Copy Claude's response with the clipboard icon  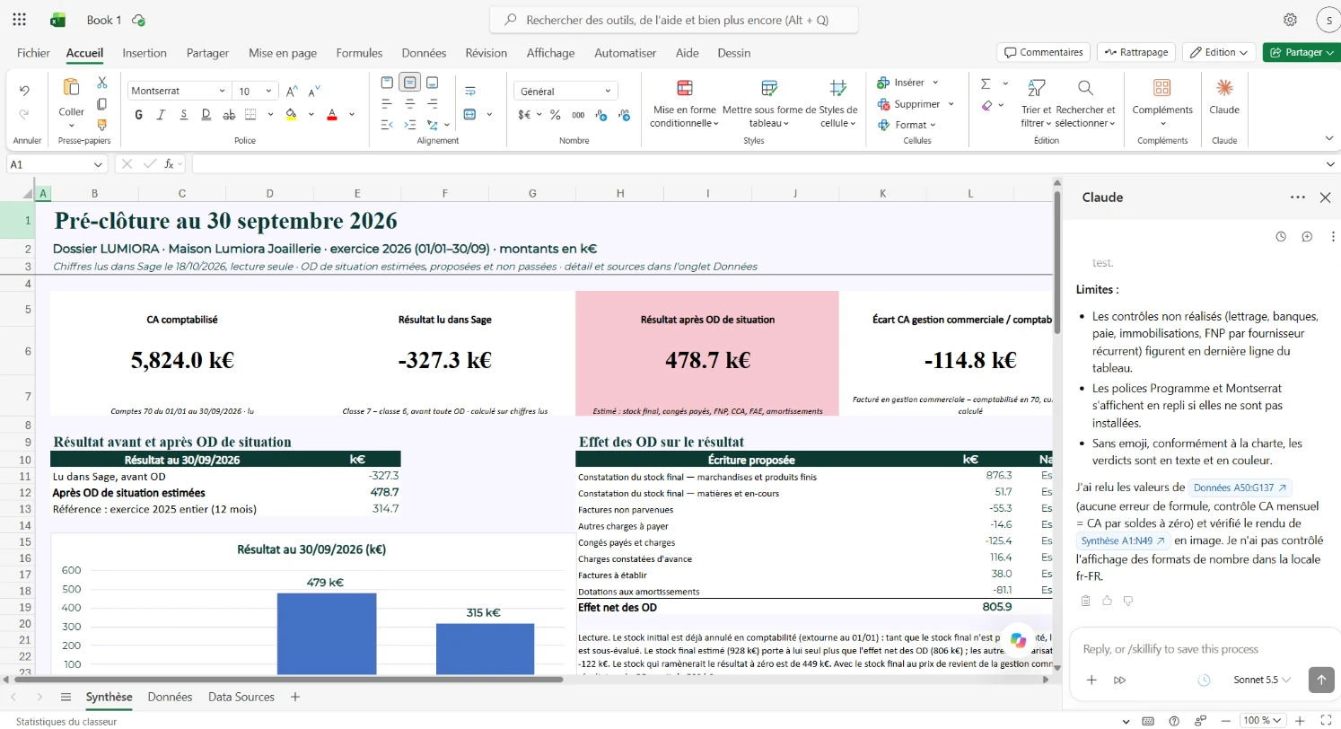click(1085, 601)
